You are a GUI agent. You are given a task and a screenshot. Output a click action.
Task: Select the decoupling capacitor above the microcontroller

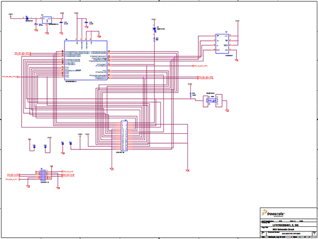[86, 22]
